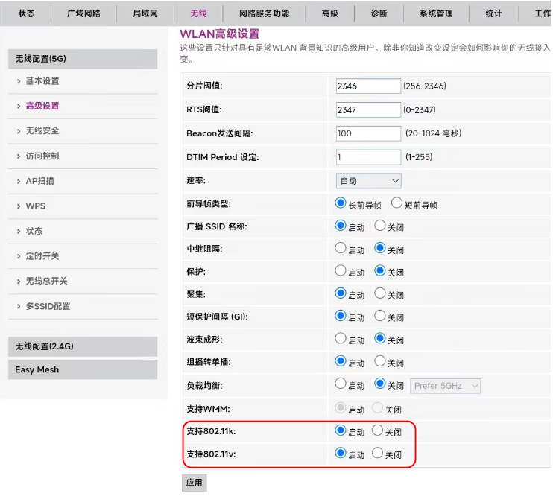
Task: Enable 波束成形 by selecting 启动
Action: click(x=341, y=339)
